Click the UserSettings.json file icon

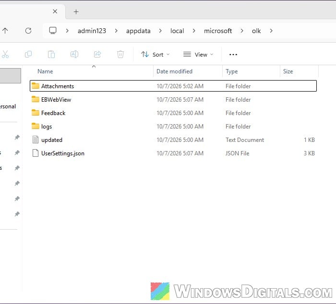tap(36, 153)
